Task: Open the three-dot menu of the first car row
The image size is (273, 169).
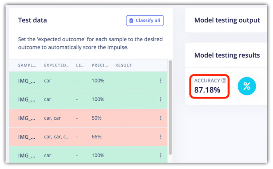Action: (x=161, y=81)
